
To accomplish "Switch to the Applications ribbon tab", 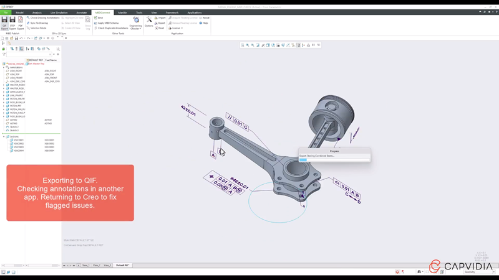I will 195,12.
